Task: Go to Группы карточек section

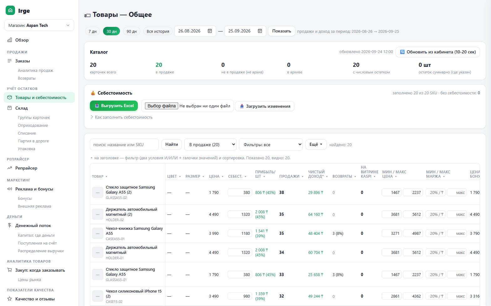Action: point(34,117)
